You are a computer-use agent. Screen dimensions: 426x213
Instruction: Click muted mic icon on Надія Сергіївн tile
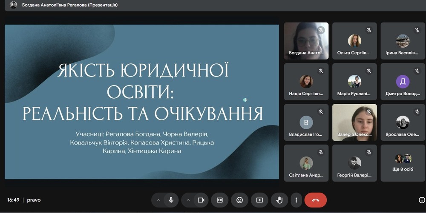(x=321, y=71)
